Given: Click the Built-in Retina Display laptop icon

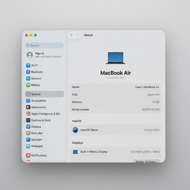Looking at the screenshot, I should pyautogui.click(x=75, y=152).
